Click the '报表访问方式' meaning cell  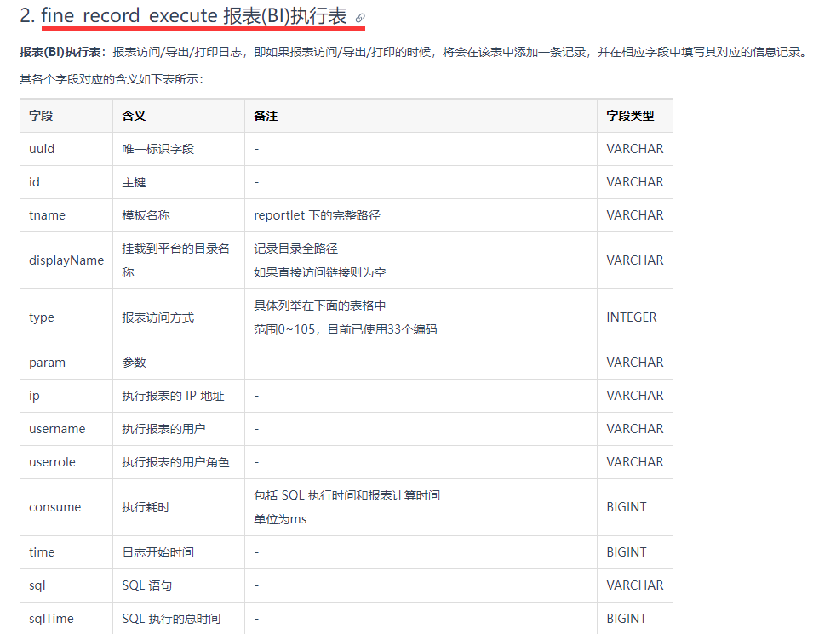point(179,317)
